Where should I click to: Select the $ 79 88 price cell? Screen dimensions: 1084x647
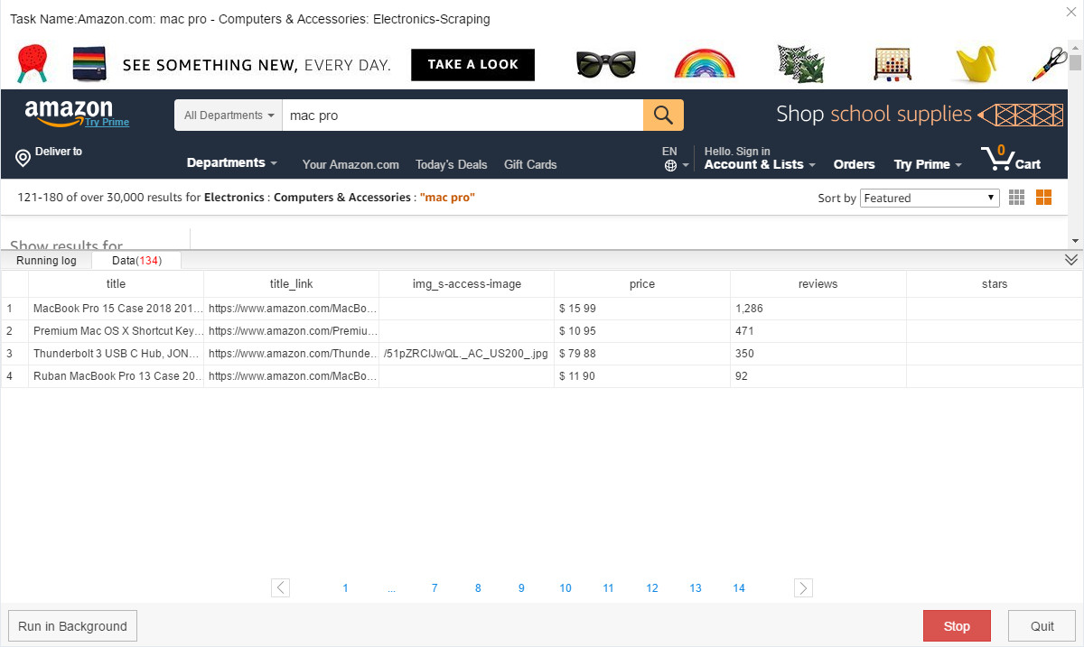[642, 354]
